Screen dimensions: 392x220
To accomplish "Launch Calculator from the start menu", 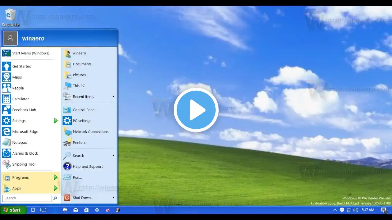I will coord(31,99).
